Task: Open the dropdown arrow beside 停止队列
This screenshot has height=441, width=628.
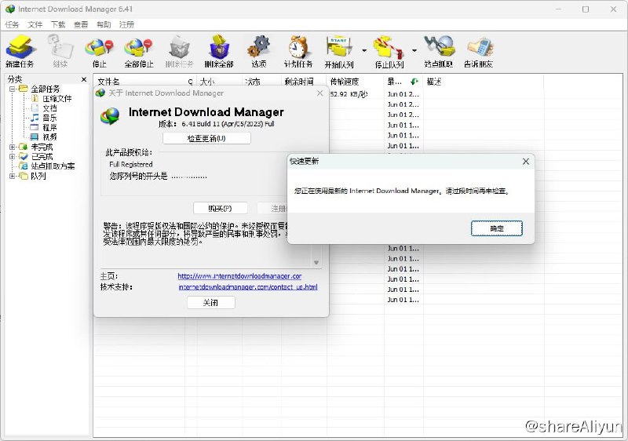Action: pos(414,49)
